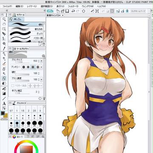The height and width of the screenshot is (153, 153).
Task: Click the Redo arrow in command bar
Action: (x=77, y=11)
